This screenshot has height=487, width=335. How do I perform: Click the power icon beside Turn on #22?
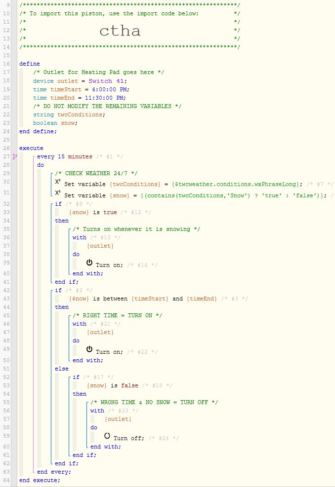coord(89,350)
